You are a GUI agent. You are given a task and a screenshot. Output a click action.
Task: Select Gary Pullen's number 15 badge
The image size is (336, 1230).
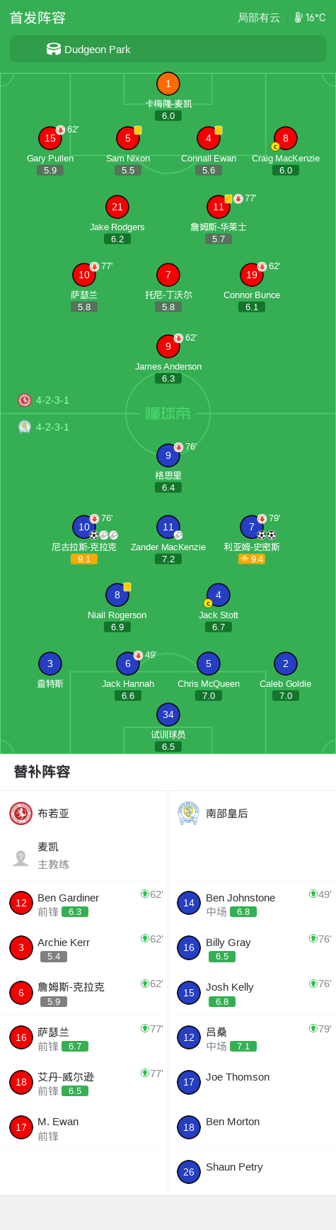[x=50, y=139]
